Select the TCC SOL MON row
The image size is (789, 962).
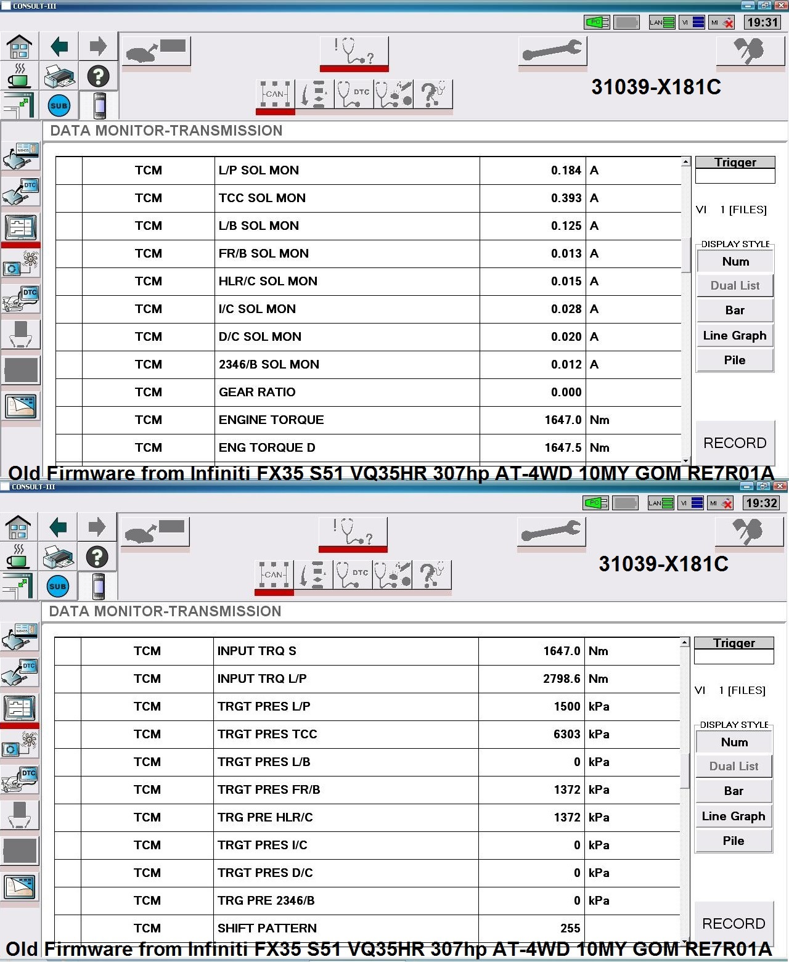click(x=368, y=198)
